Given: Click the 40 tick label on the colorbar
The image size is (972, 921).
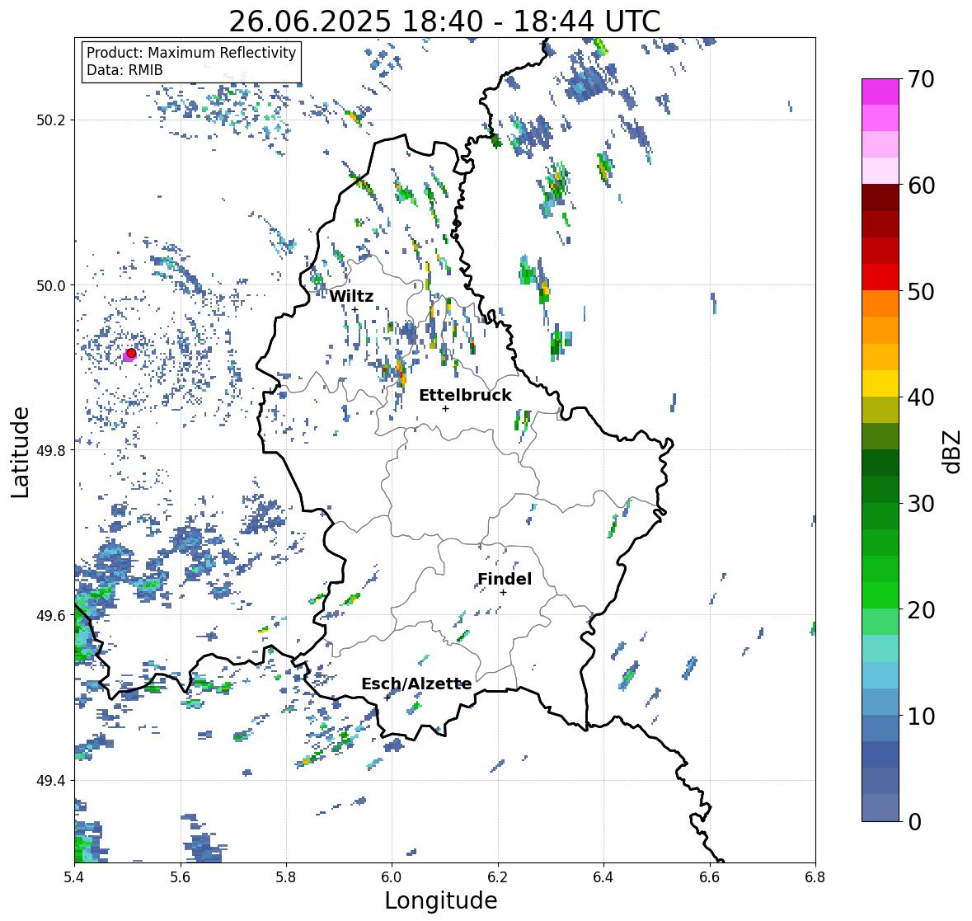Looking at the screenshot, I should [x=921, y=397].
